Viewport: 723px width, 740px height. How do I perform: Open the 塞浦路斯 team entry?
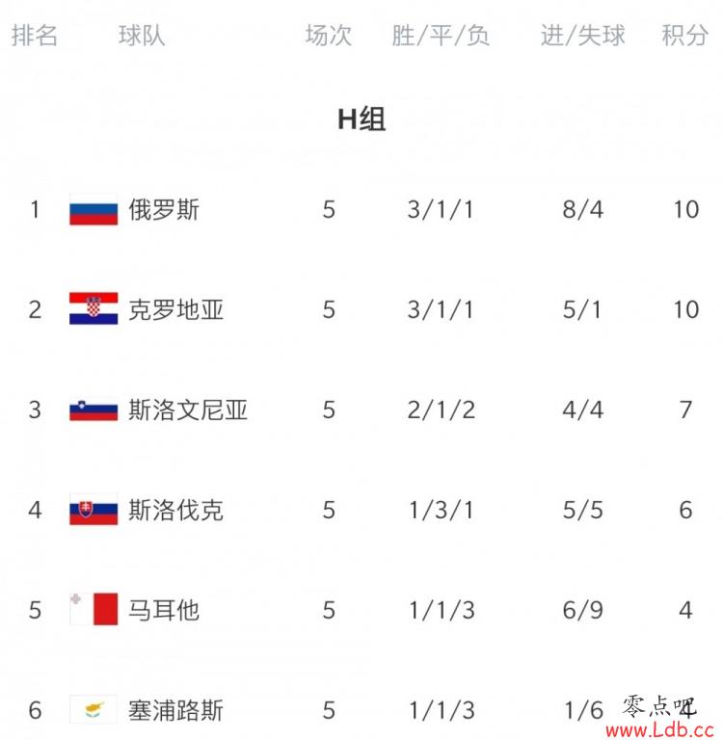175,710
